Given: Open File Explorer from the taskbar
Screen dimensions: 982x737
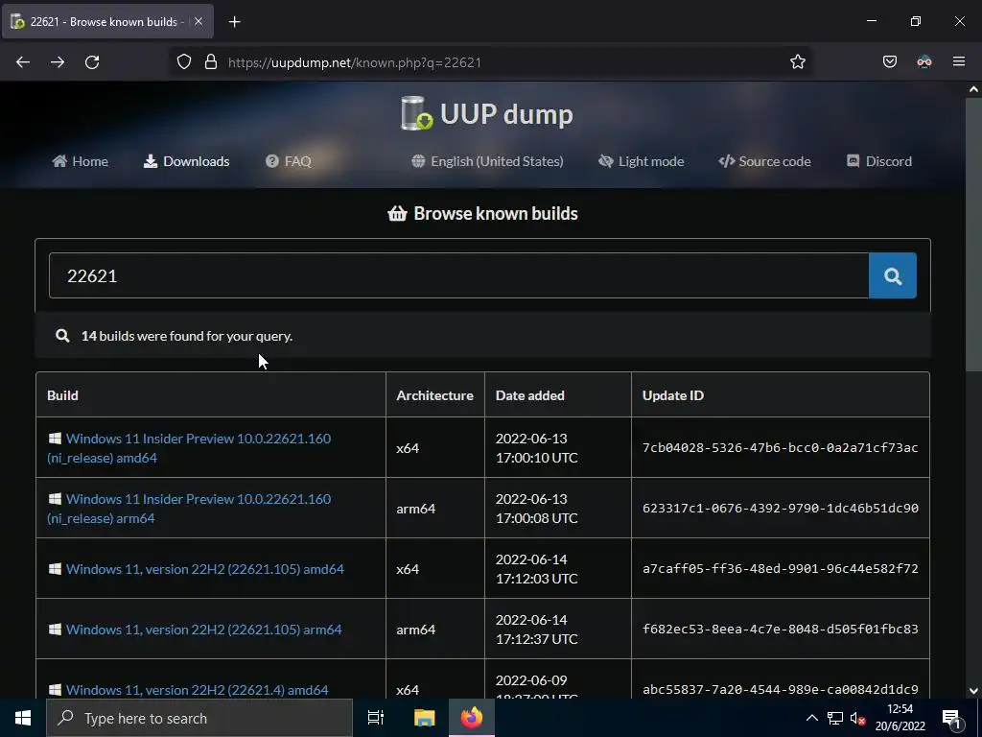Looking at the screenshot, I should (x=424, y=718).
